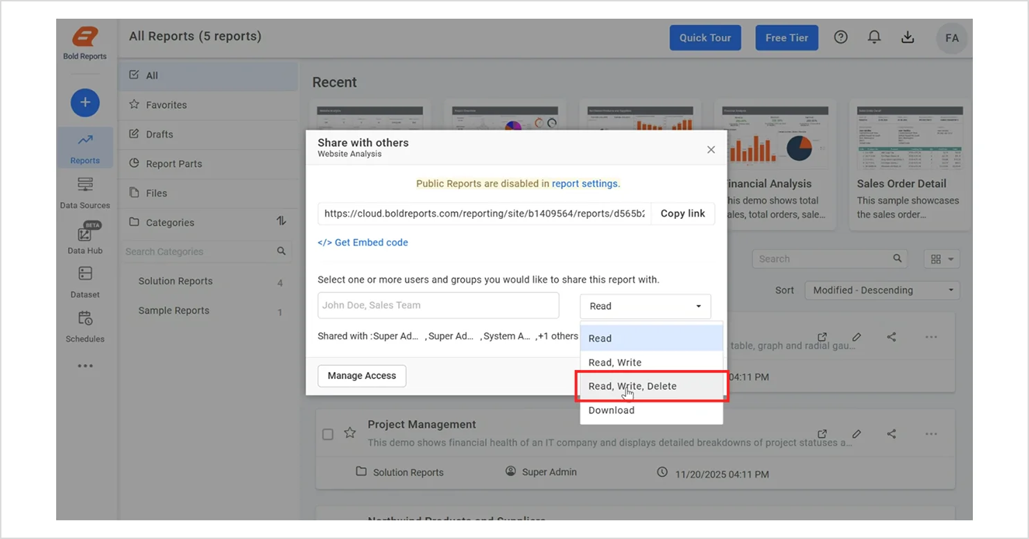Image resolution: width=1029 pixels, height=539 pixels.
Task: Click the Project Management report title
Action: click(x=422, y=425)
